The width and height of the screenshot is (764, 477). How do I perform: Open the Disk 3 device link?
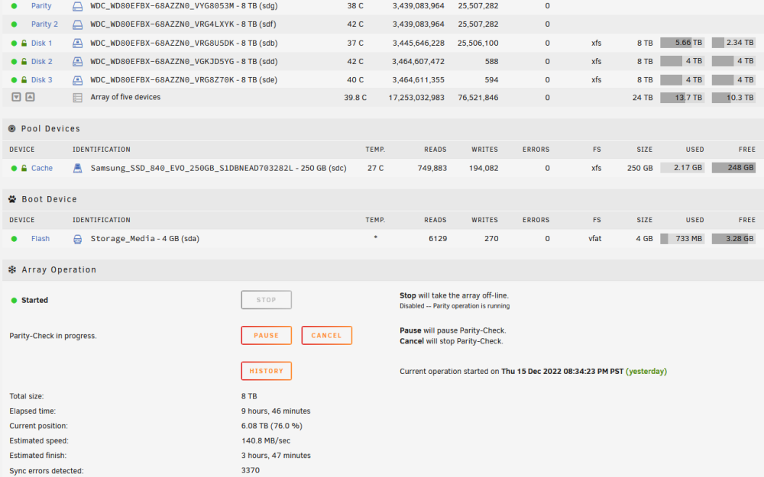(42, 80)
